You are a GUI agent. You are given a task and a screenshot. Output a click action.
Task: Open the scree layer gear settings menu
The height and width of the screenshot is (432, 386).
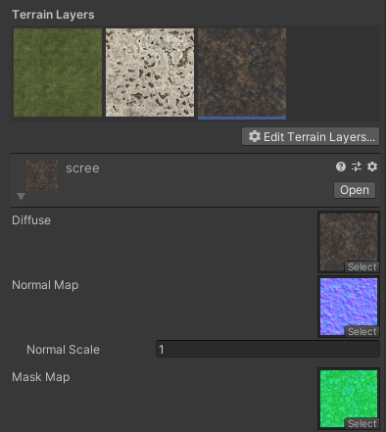pyautogui.click(x=372, y=167)
